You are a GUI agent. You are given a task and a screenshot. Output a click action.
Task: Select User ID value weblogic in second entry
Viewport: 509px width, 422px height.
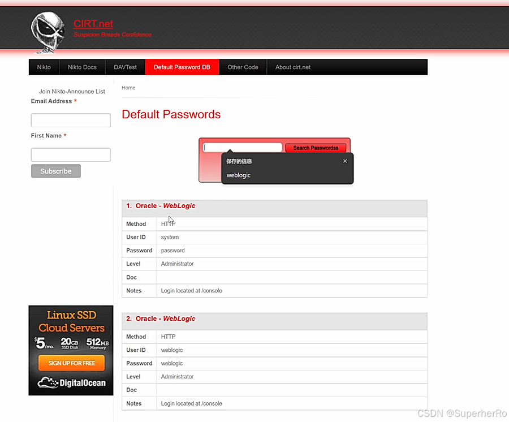click(x=172, y=350)
